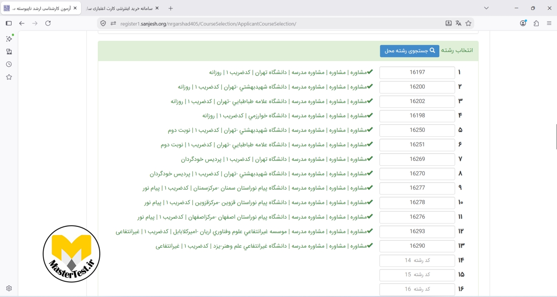Click the empty کد رشته 16 field
Image resolution: width=557 pixels, height=297 pixels.
[417, 289]
